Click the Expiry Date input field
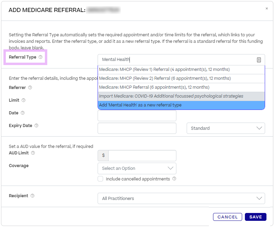274x227 pixels. pyautogui.click(x=137, y=128)
